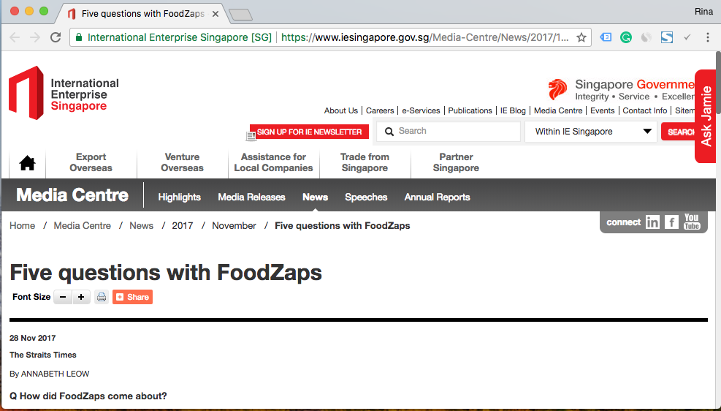Open Export Overseas menu
This screenshot has height=411, width=721.
91,162
